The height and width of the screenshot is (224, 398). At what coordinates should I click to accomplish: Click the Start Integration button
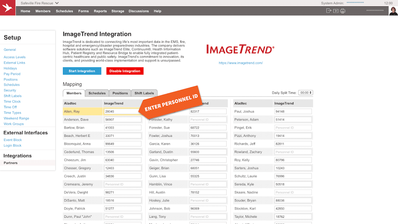tap(82, 71)
